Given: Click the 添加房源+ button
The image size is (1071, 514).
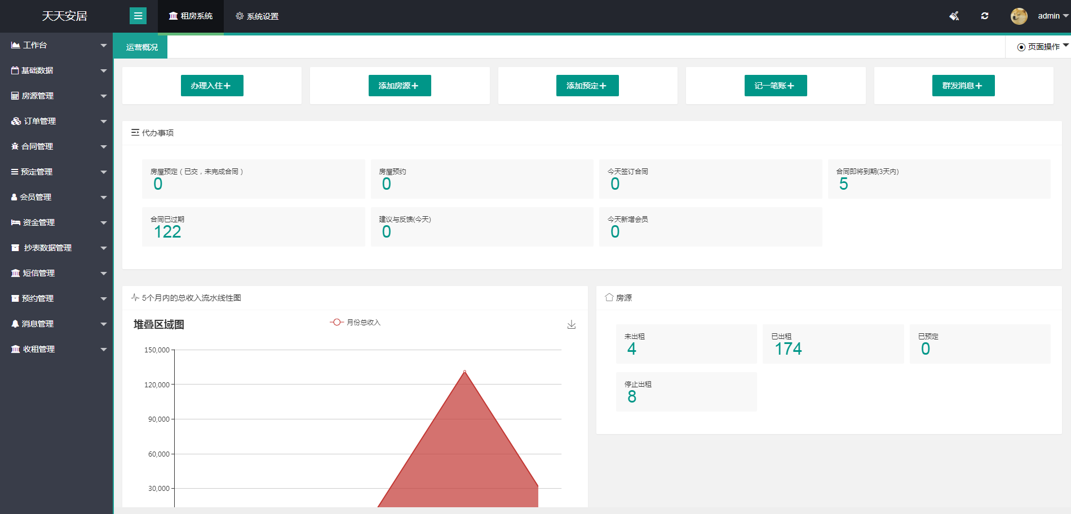Looking at the screenshot, I should [x=400, y=86].
